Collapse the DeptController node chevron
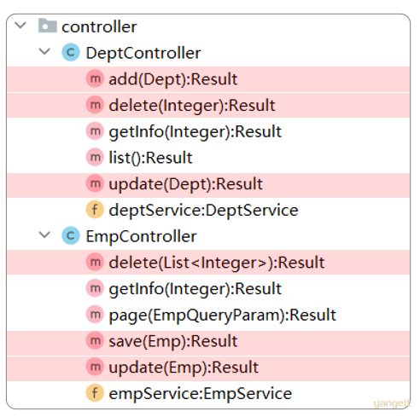Viewport: 420px width, 417px height. click(44, 52)
